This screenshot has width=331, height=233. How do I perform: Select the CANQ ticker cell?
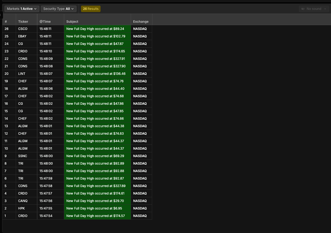pyautogui.click(x=26, y=201)
